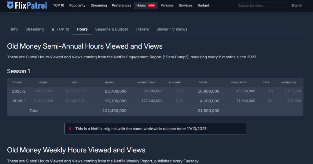Select the Hours tab in title tabs
This screenshot has height=164, width=313.
(82, 29)
